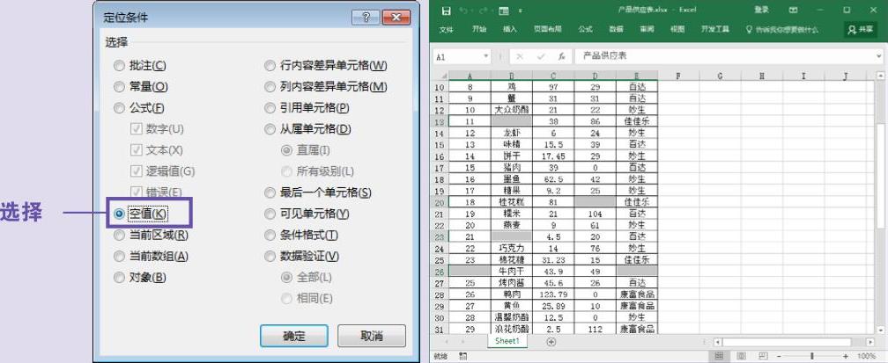The height and width of the screenshot is (363, 888).
Task: Click the lightbulb tell-me search box
Action: pos(782,29)
